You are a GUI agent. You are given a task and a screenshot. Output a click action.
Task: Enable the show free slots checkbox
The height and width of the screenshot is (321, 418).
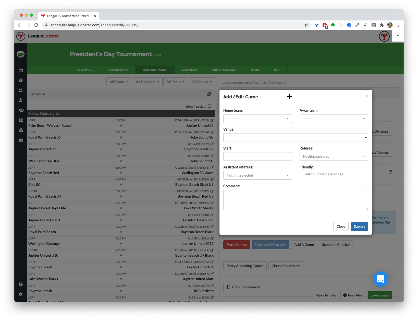pos(209,106)
